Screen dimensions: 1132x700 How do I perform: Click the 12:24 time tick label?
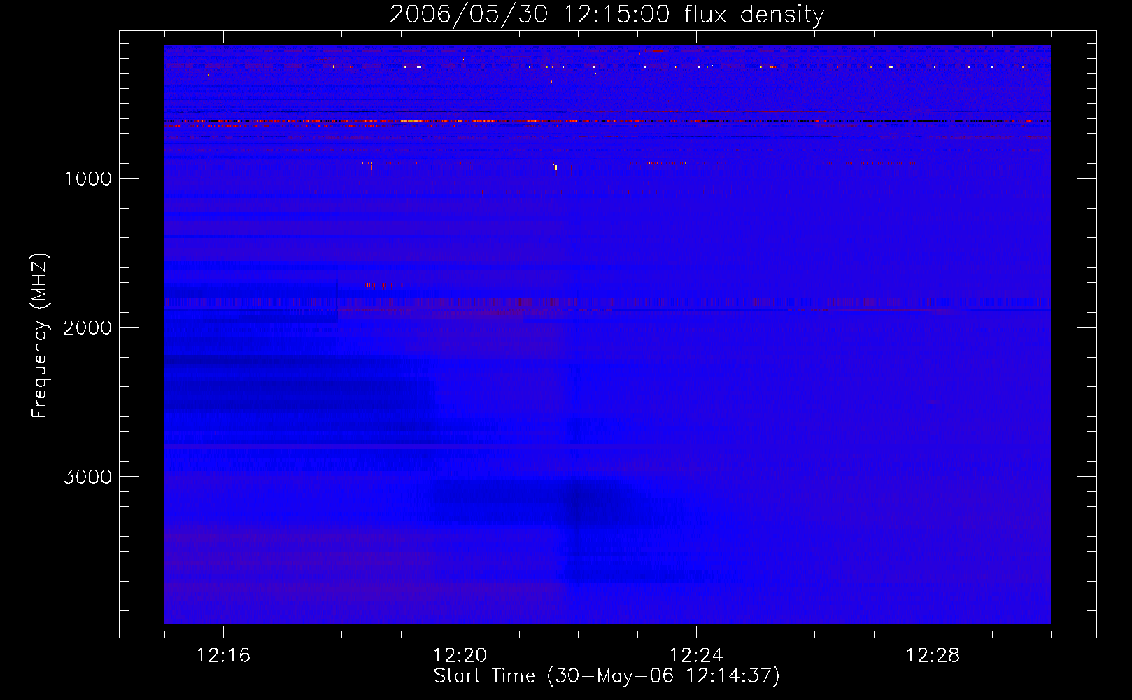pyautogui.click(x=696, y=656)
